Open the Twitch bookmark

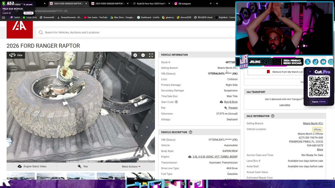click(x=15, y=17)
